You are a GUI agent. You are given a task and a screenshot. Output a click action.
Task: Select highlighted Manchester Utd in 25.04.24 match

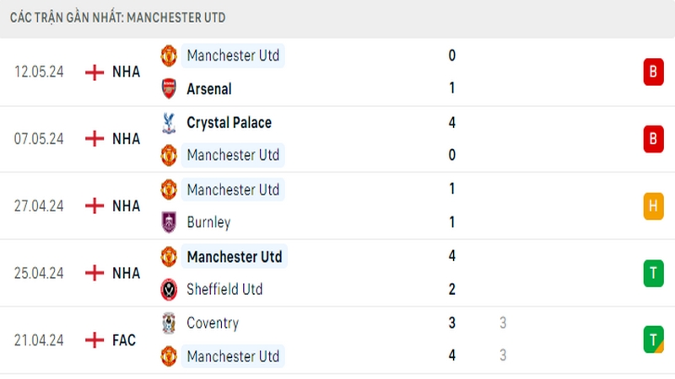click(x=235, y=257)
